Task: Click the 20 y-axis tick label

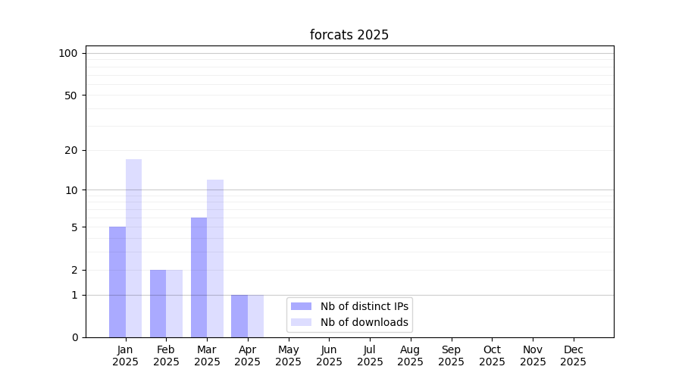Action: click(x=71, y=150)
